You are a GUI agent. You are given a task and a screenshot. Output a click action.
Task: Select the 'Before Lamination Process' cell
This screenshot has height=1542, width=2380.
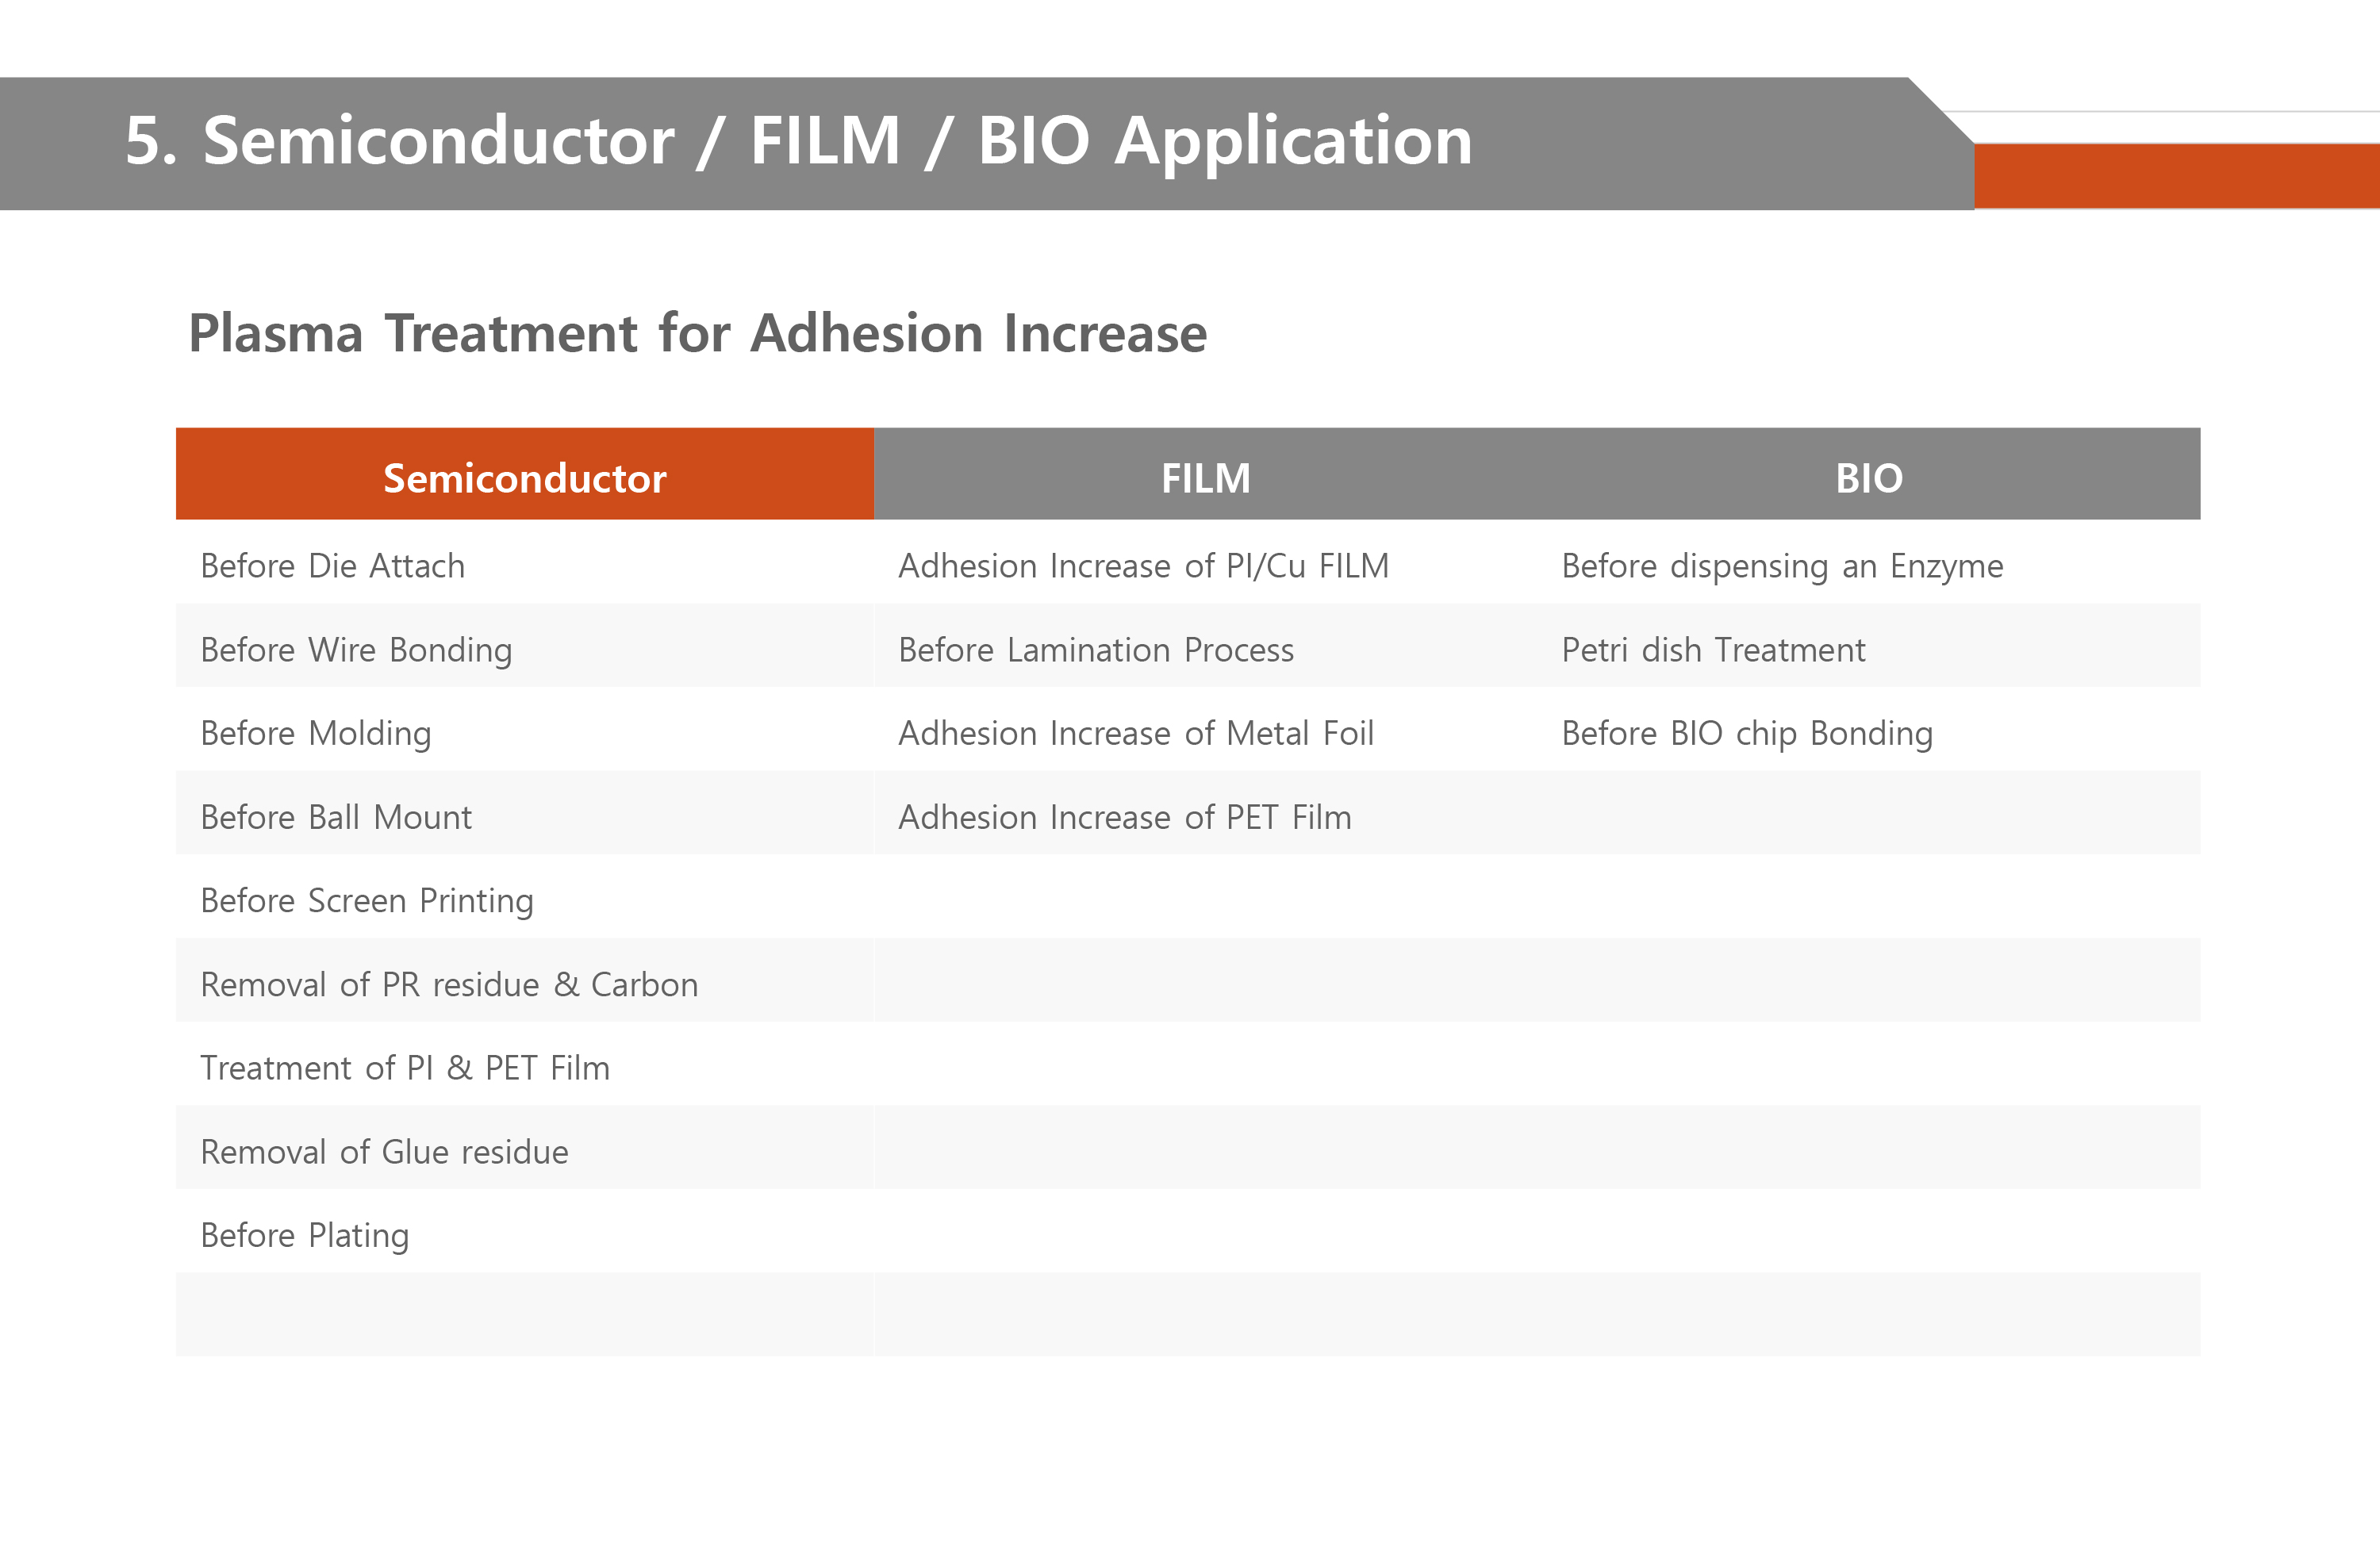tap(1096, 650)
